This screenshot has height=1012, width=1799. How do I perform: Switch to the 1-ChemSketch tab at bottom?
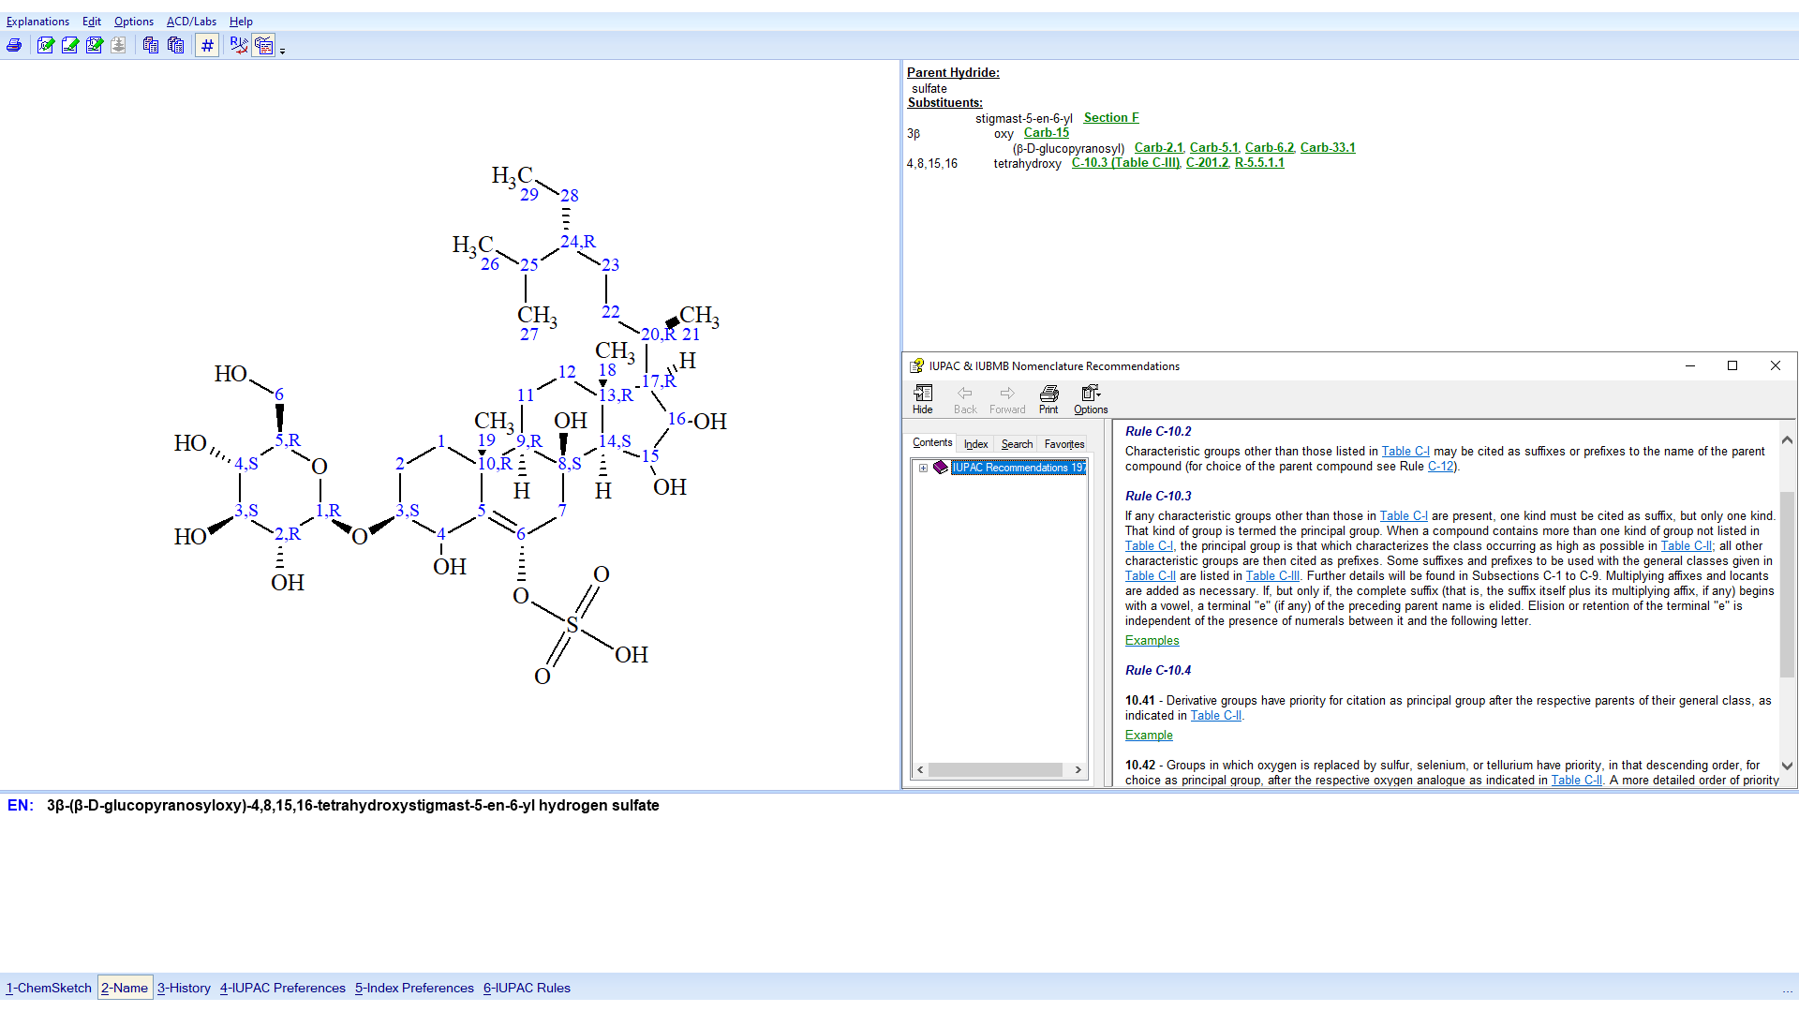point(49,987)
